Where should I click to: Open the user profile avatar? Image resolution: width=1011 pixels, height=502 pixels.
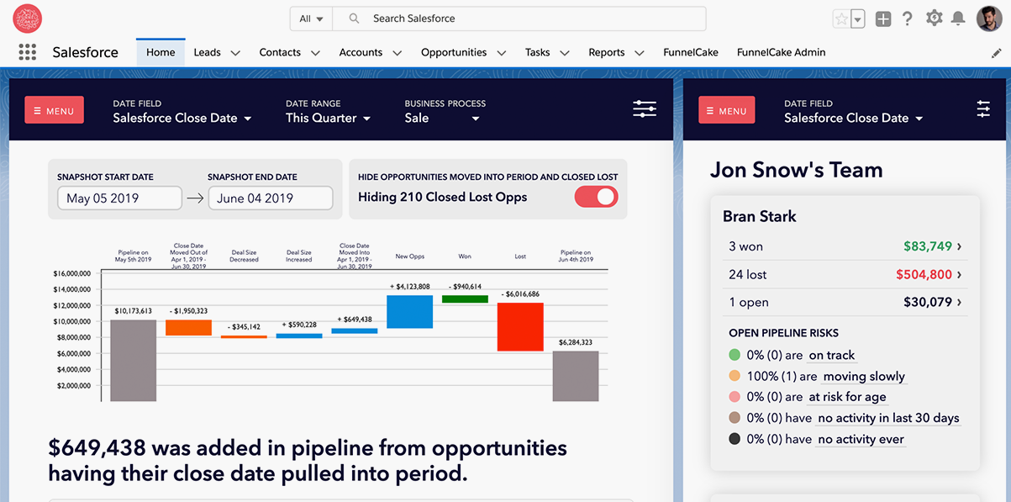coord(989,18)
